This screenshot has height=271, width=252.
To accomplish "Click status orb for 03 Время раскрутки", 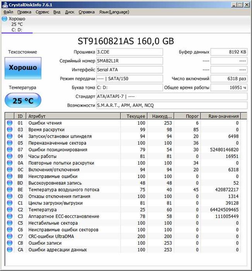I will [x=10, y=129].
